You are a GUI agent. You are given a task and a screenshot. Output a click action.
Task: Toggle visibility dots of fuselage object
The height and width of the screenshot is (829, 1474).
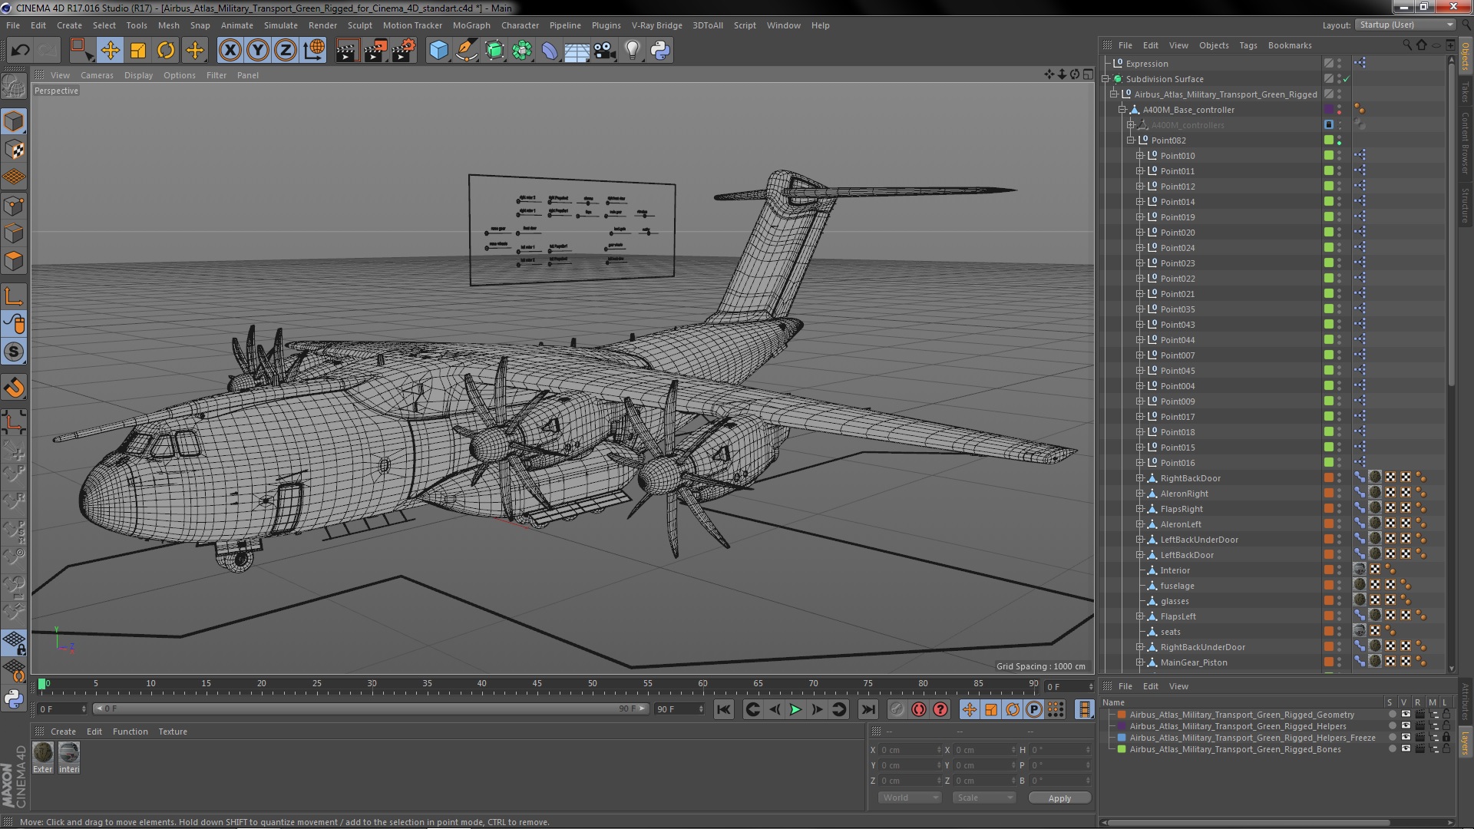(x=1340, y=586)
